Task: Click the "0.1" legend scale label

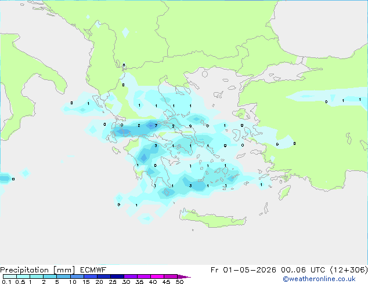Action: coord(6,282)
